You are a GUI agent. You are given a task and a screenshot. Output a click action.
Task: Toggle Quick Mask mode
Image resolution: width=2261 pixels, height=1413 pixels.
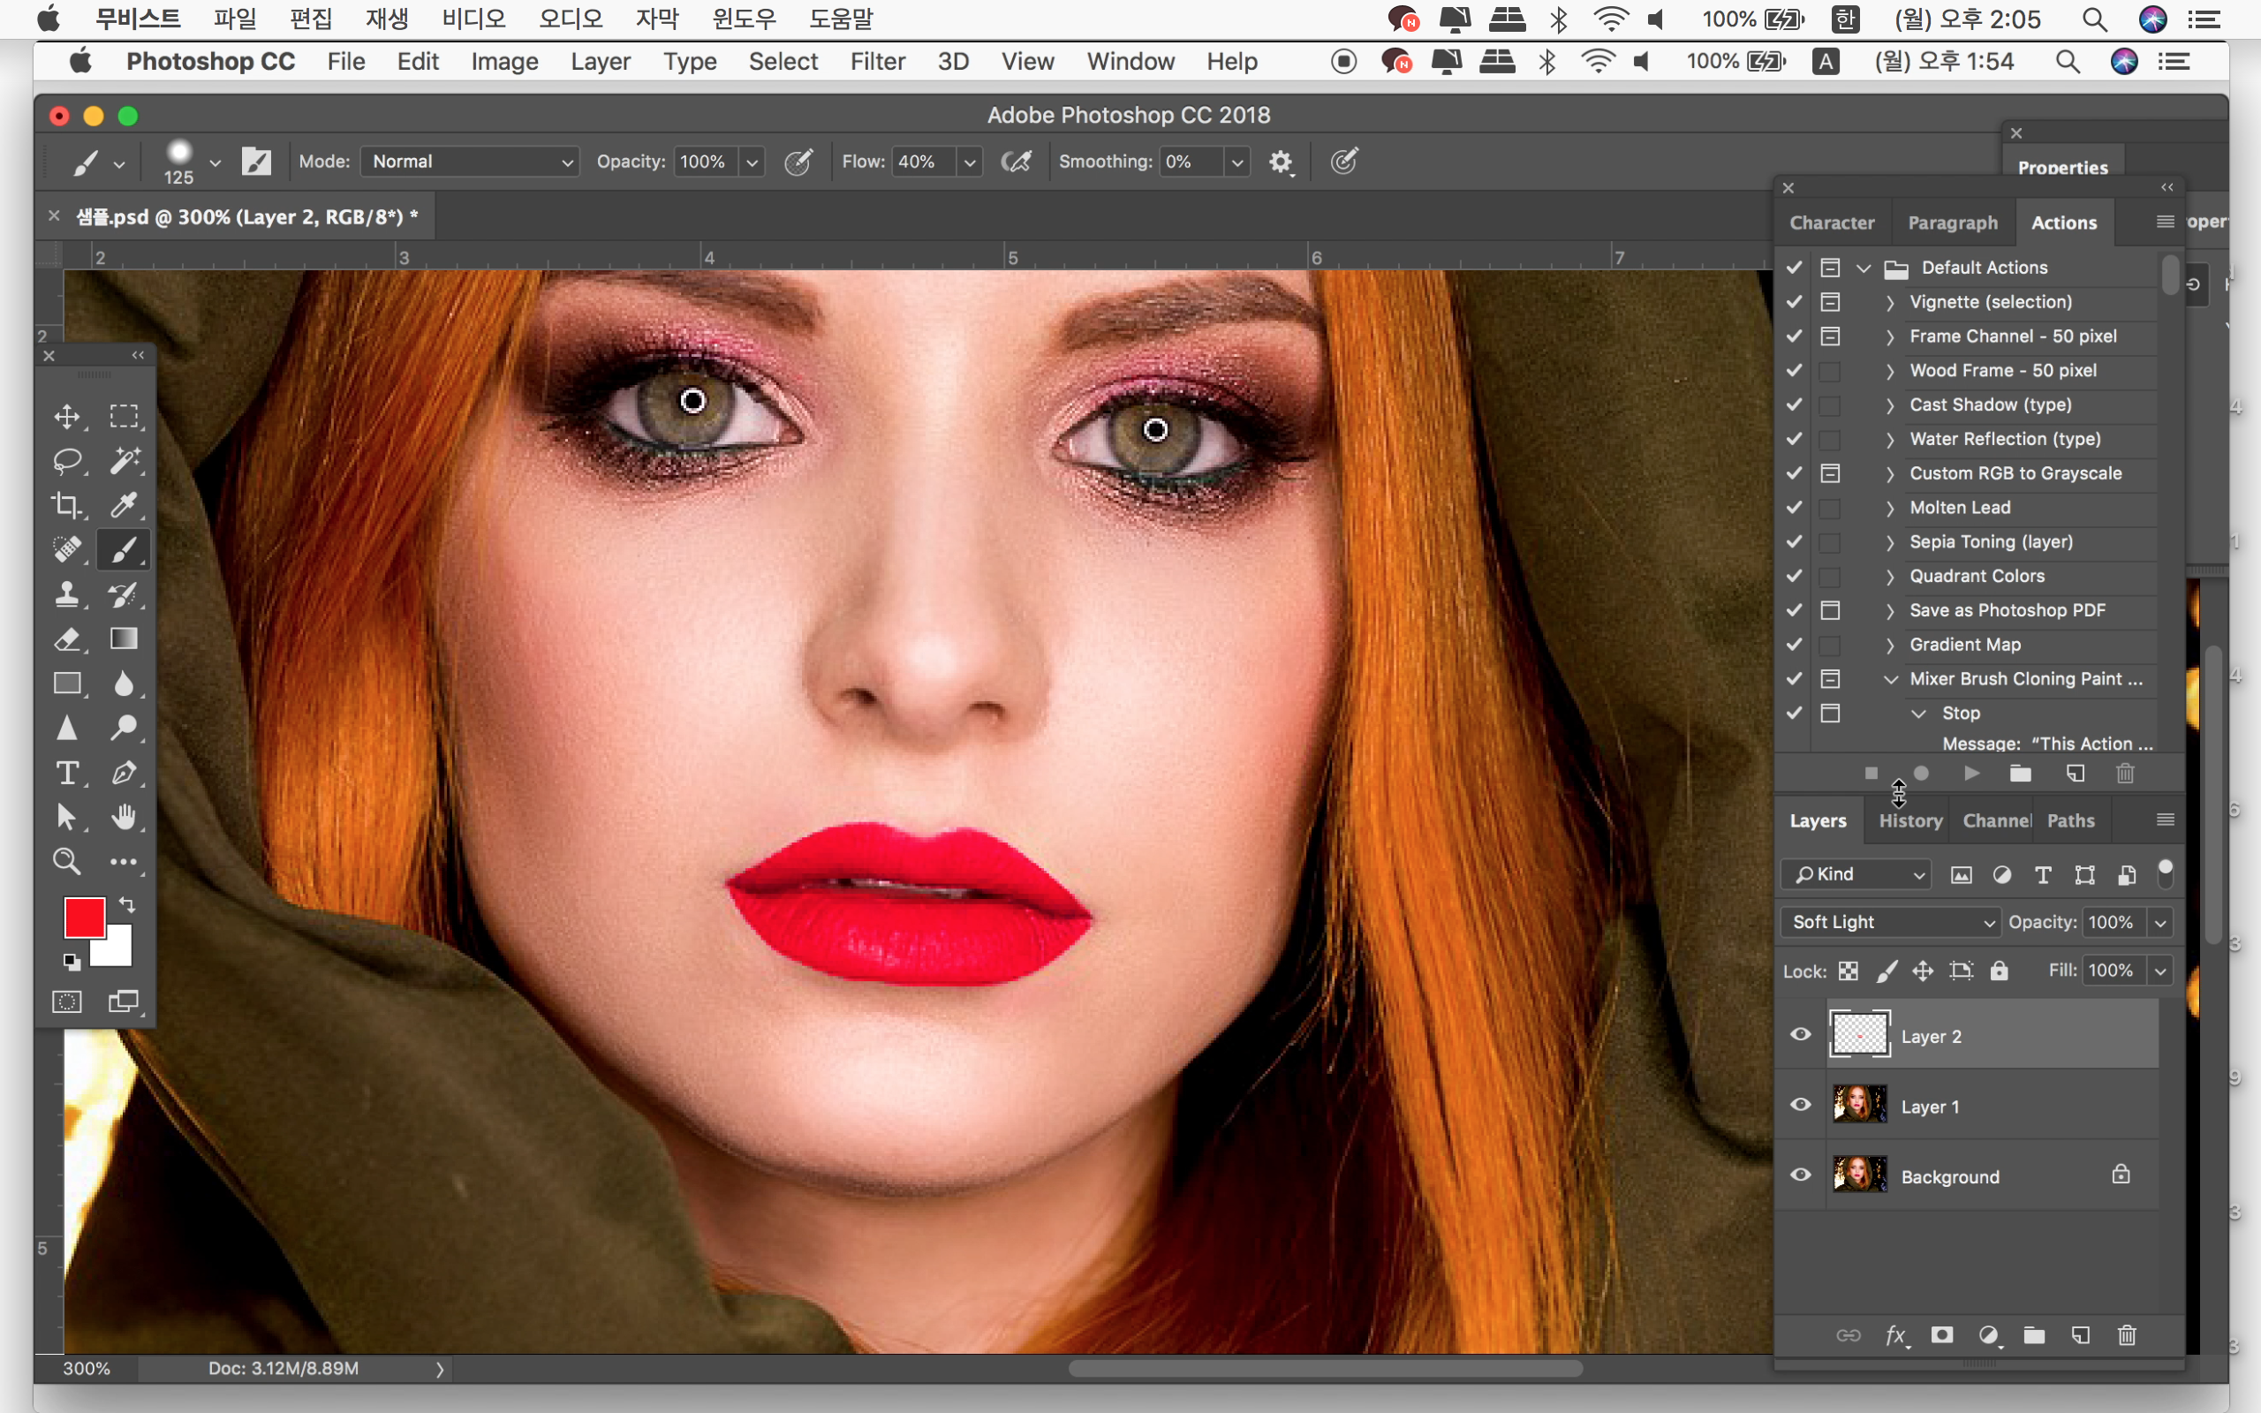point(66,1001)
